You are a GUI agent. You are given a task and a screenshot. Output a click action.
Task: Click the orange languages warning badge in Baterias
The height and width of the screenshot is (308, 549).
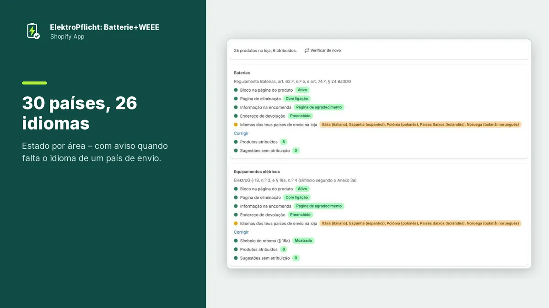[x=420, y=125]
